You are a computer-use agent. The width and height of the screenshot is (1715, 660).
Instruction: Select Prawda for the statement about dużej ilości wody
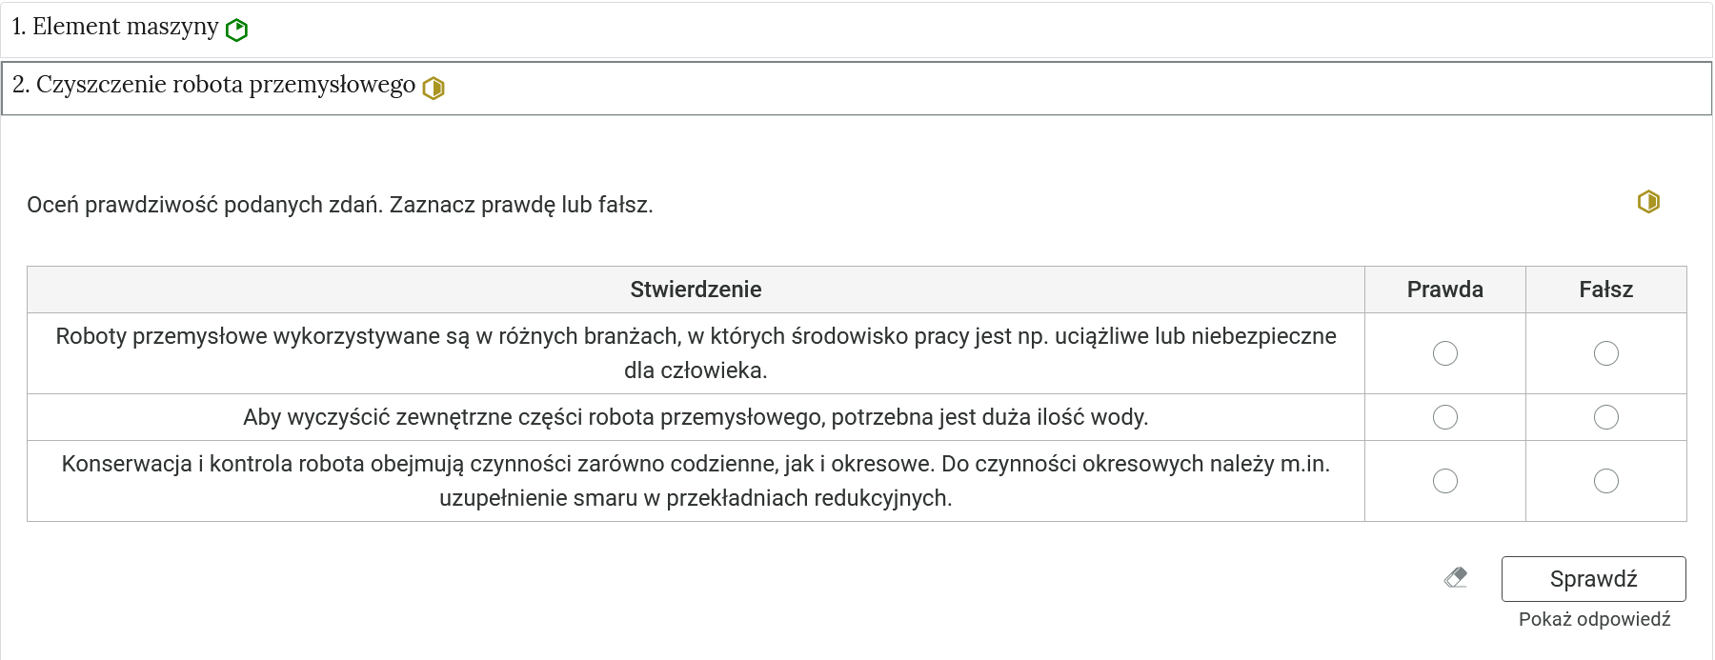click(x=1444, y=416)
